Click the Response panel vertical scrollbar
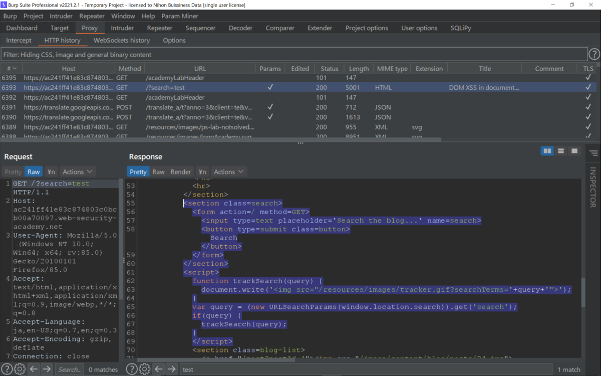The width and height of the screenshot is (601, 376). pyautogui.click(x=583, y=293)
